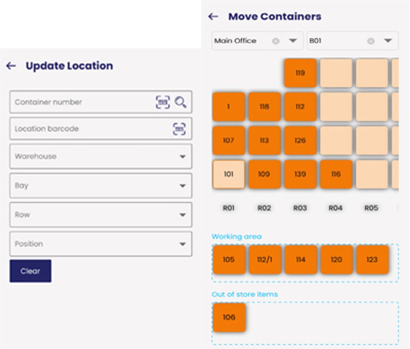
Task: Select container 119 in the grid
Action: point(300,73)
